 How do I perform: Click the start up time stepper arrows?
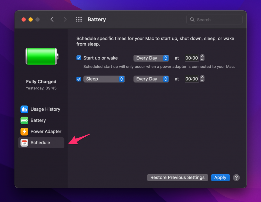(x=202, y=58)
